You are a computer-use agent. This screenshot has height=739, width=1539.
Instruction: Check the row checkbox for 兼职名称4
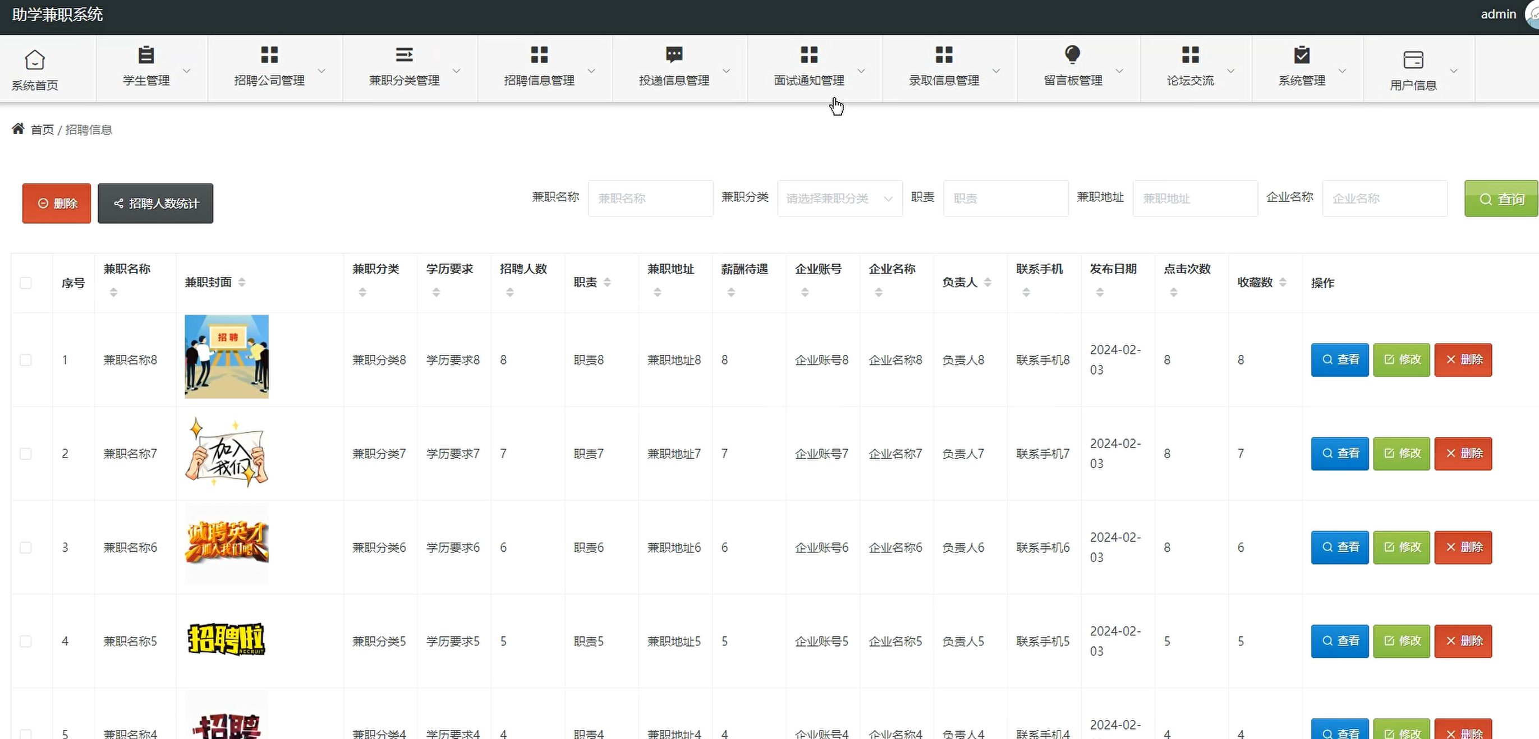pyautogui.click(x=26, y=733)
